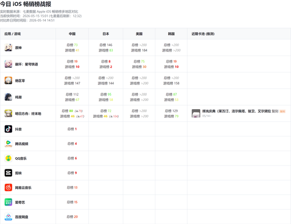Viewport: 291px width, 224px height.
Task: Click 抖音 China rank 总榜 1
Action: (x=72, y=129)
